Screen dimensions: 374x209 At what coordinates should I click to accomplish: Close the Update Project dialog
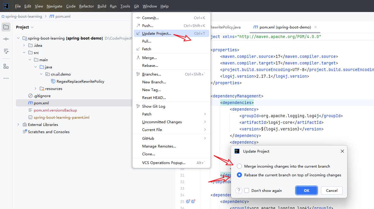342,151
